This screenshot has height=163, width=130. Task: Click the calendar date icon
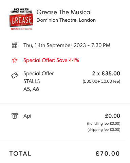pos(15,45)
